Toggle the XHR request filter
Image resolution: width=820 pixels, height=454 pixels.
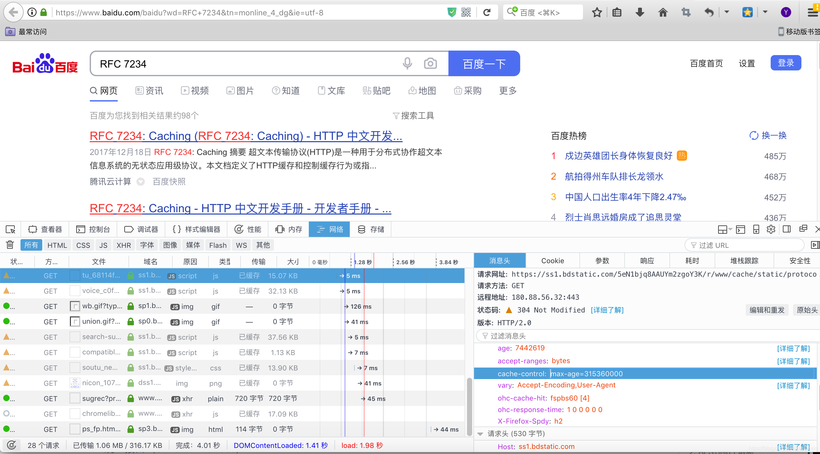click(x=124, y=245)
